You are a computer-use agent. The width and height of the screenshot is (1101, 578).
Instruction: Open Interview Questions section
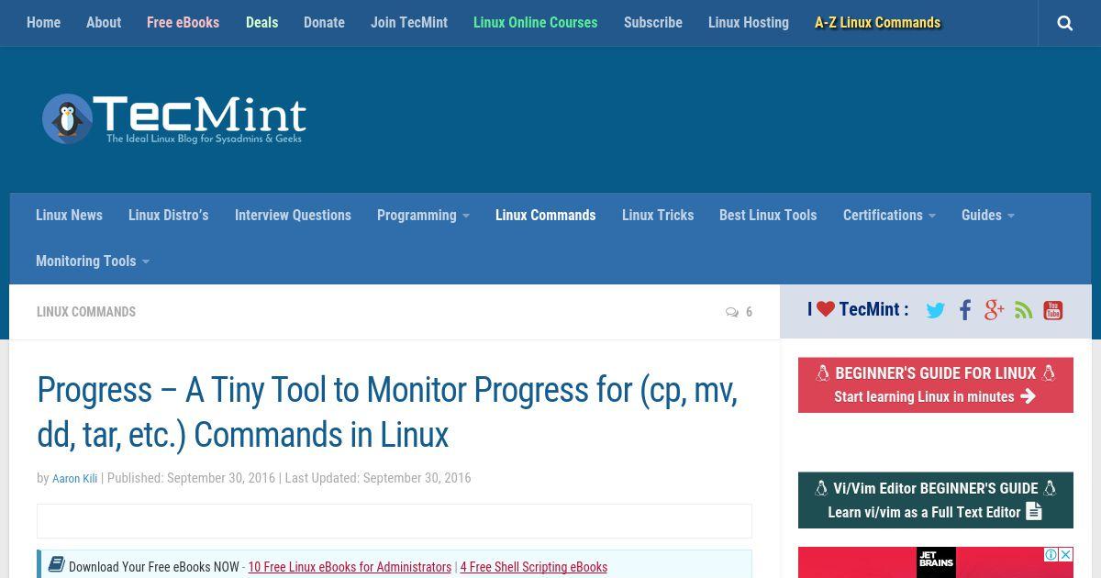click(293, 215)
